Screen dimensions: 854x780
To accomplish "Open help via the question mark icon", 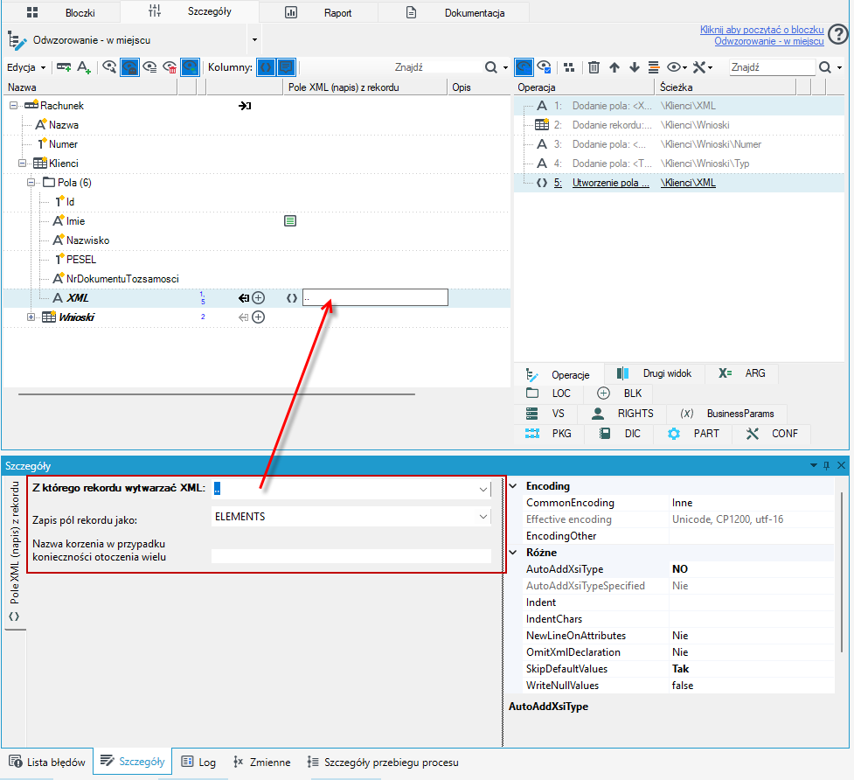I will [x=838, y=35].
